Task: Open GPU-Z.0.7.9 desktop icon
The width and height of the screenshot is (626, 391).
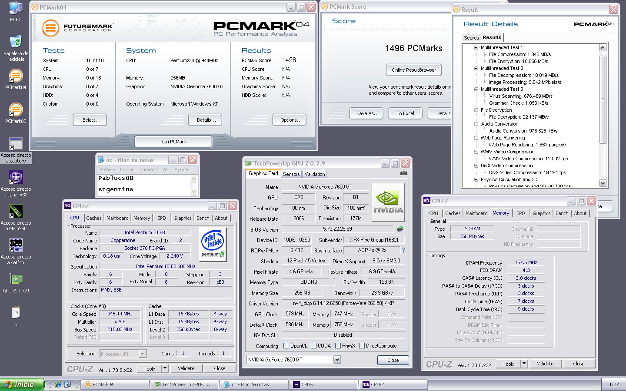Action: (x=16, y=283)
